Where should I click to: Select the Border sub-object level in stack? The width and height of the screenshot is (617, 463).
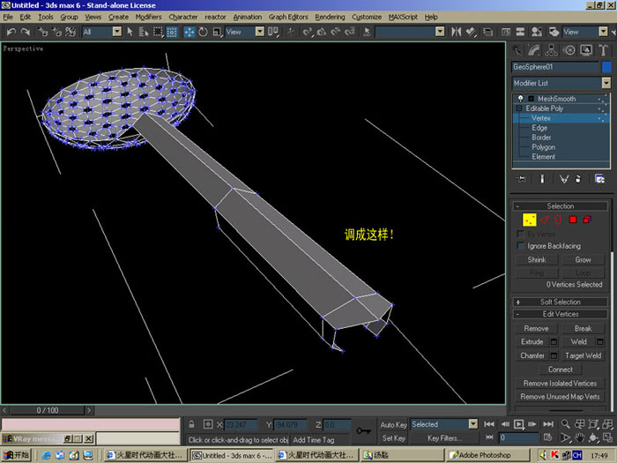[541, 138]
